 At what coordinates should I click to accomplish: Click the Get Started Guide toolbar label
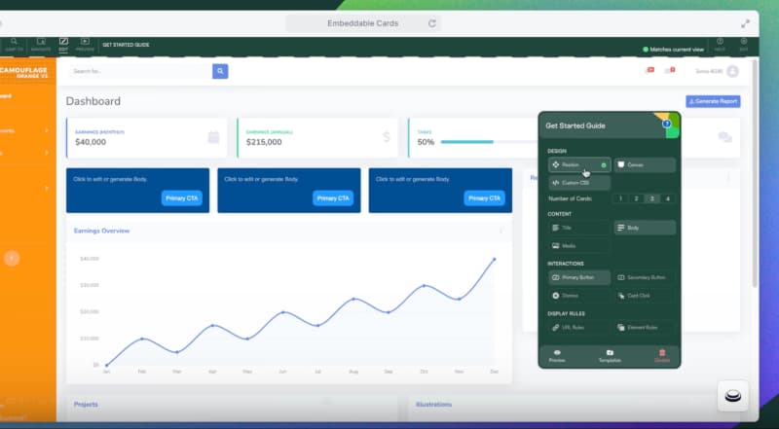(x=126, y=45)
